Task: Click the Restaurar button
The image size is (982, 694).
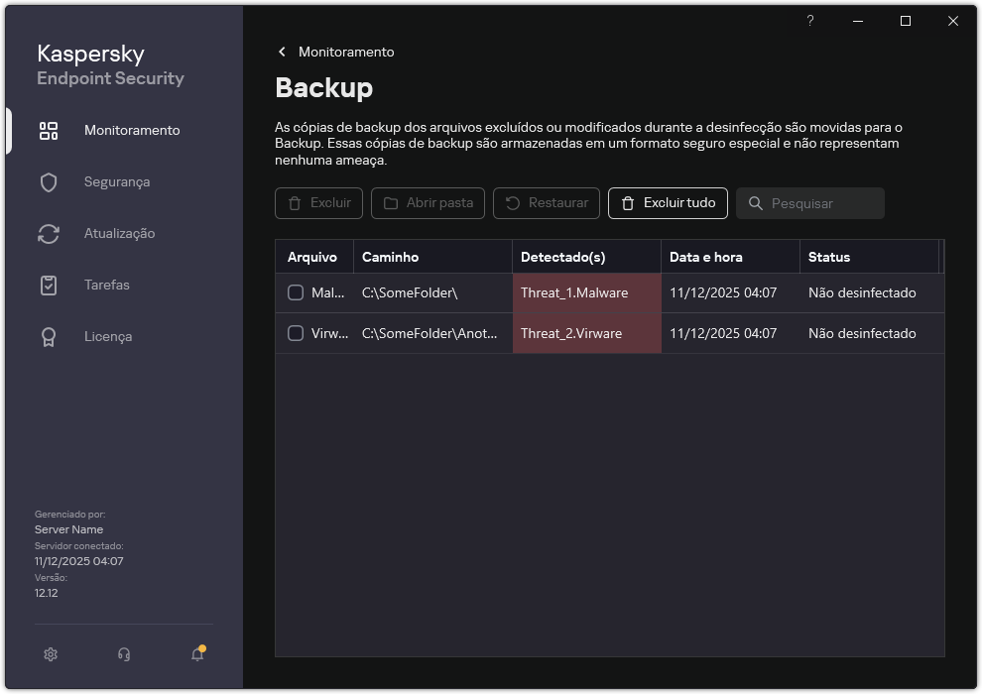Action: tap(546, 203)
